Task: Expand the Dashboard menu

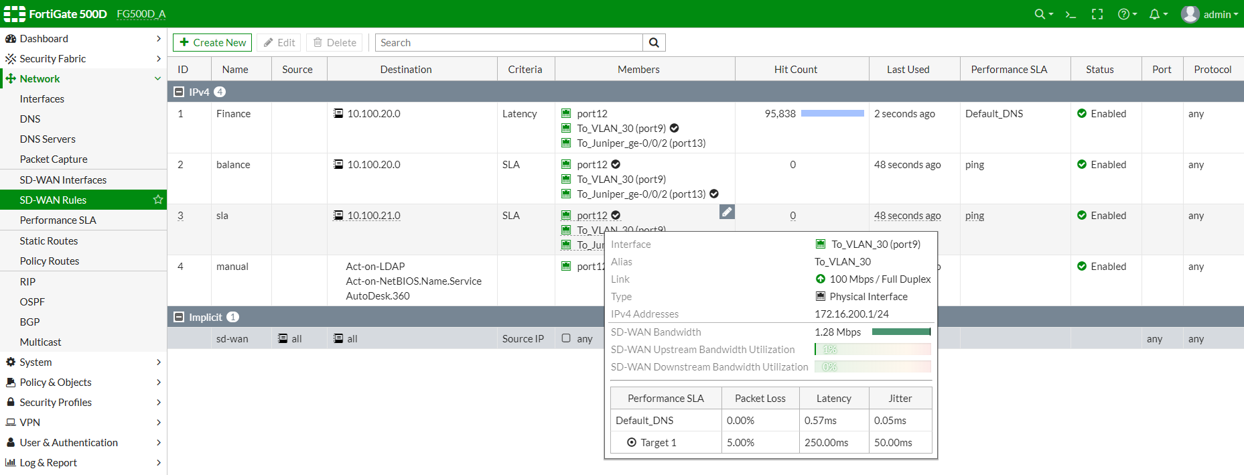Action: coord(159,39)
